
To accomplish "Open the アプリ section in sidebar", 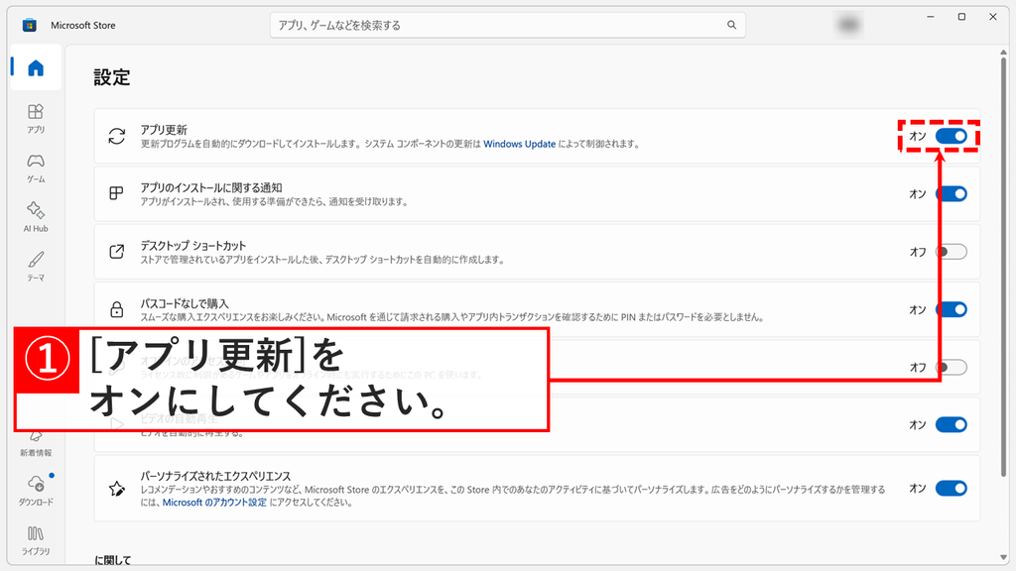I will 36,119.
